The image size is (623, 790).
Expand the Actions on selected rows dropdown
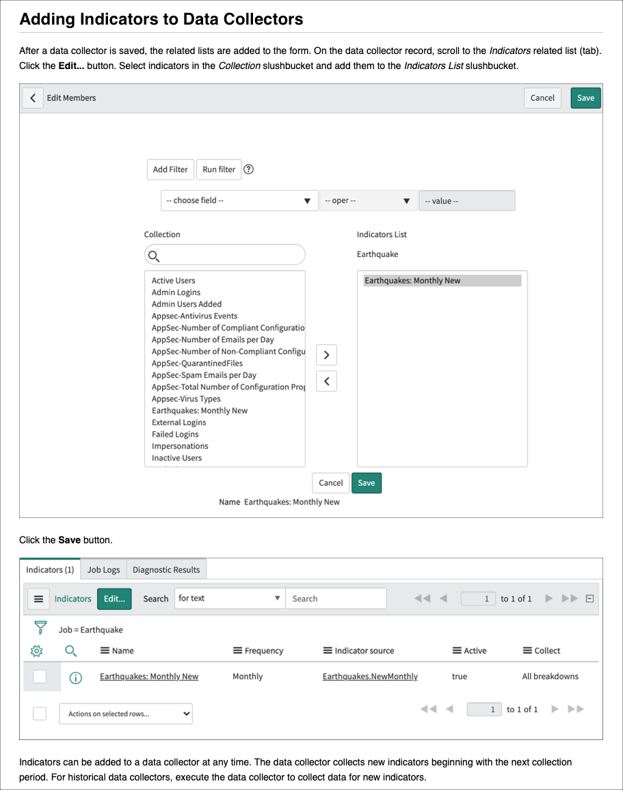126,713
